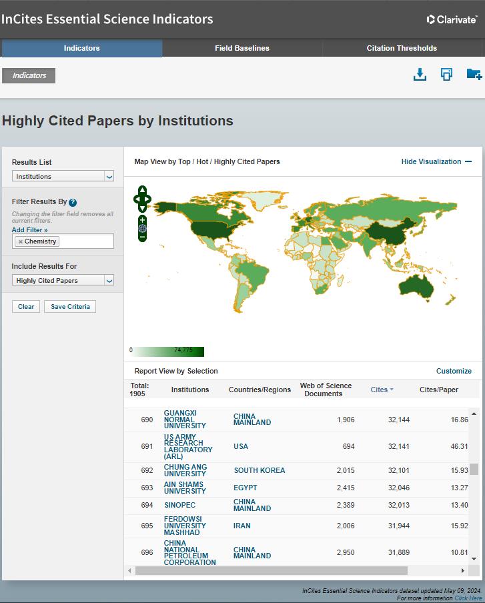
Task: Click the horizontal scroll left arrow
Action: point(129,571)
